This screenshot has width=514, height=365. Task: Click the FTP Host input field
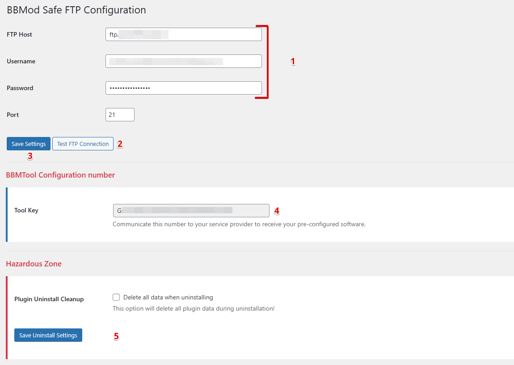[183, 34]
